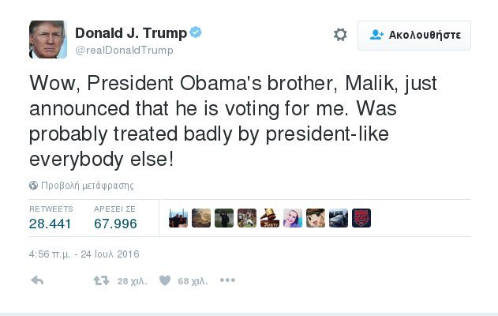
Task: Click the reply arrow icon
Action: (36, 280)
